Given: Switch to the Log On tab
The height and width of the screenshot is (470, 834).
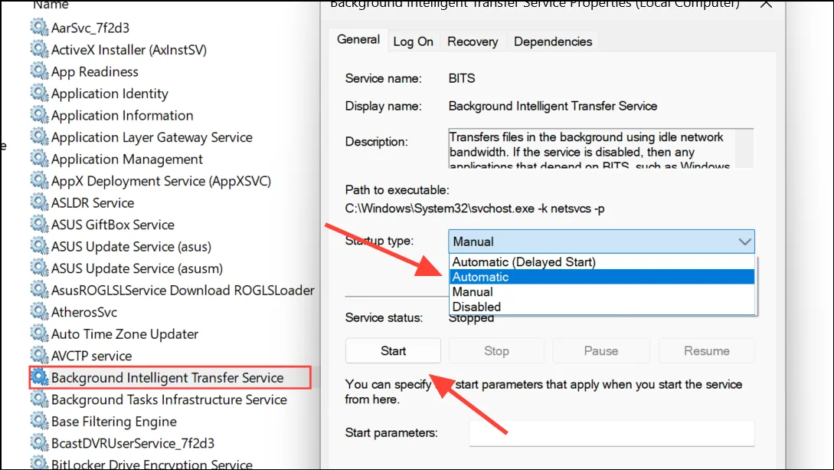Looking at the screenshot, I should tap(414, 41).
